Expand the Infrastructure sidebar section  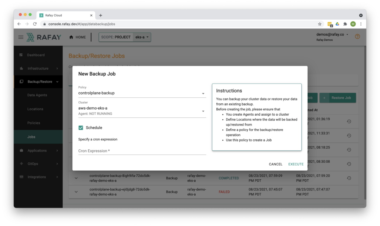coord(57,69)
